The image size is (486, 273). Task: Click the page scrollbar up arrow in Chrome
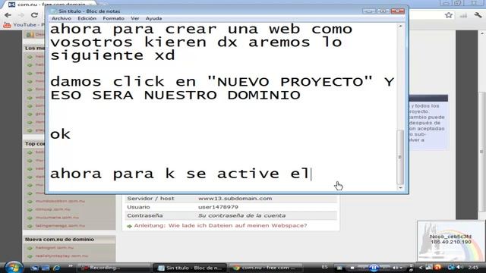pos(482,33)
